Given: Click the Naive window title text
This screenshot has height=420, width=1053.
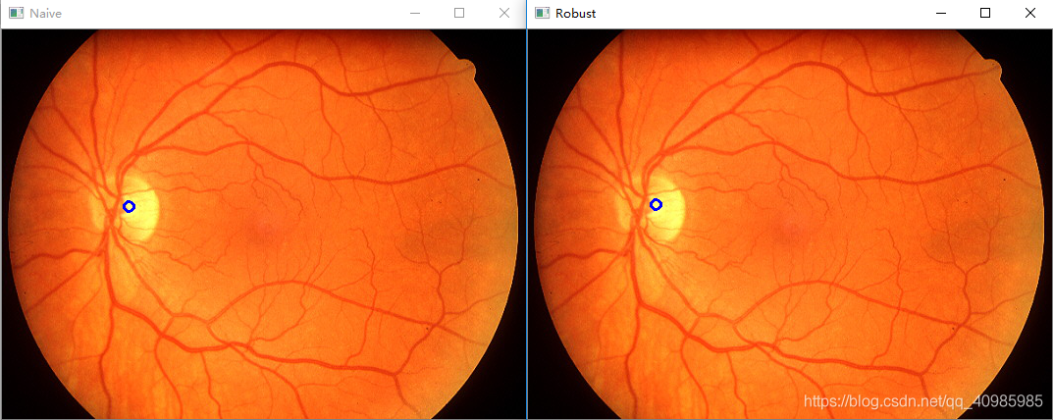Looking at the screenshot, I should point(46,14).
